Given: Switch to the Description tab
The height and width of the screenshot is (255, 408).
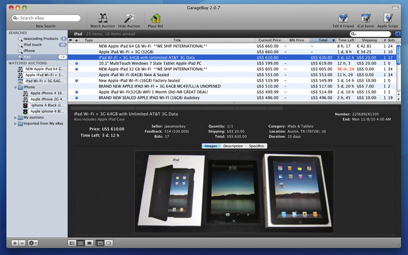Looking at the screenshot, I should point(233,146).
